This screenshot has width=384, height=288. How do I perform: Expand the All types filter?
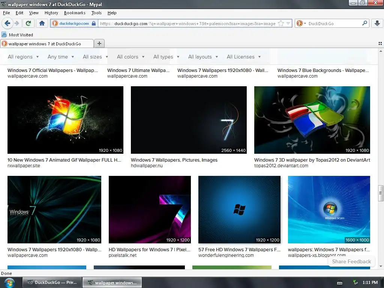tap(166, 57)
